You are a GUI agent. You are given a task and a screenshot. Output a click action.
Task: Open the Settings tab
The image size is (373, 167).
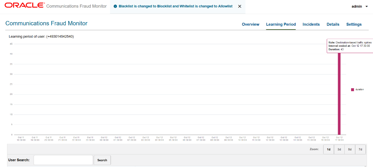pos(354,24)
